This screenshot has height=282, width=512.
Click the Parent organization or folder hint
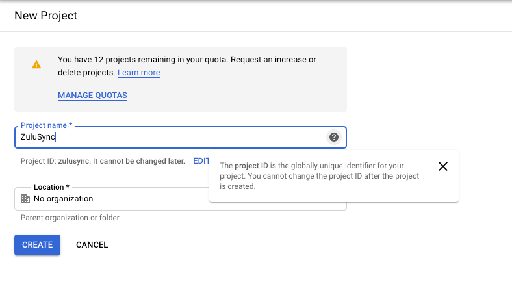click(x=70, y=218)
